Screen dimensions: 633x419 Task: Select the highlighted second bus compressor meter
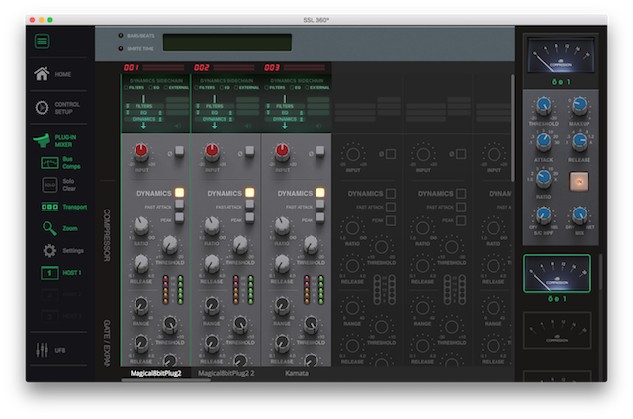tap(557, 273)
